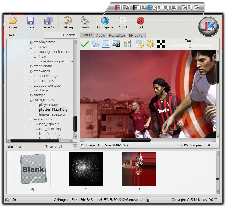Viewport: 226px width, 207px height.
Task: Toggle the checkerboard transparency background
Action: tap(161, 44)
